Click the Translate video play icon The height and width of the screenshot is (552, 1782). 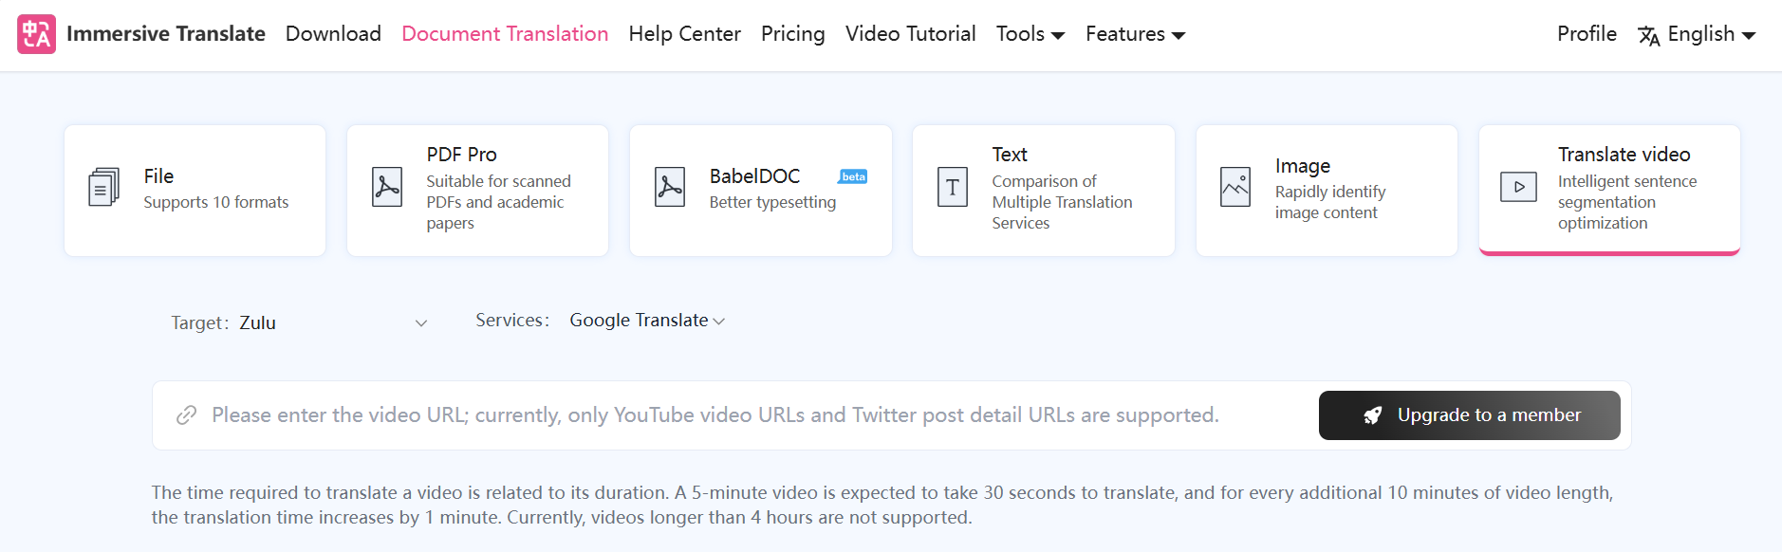tap(1518, 187)
